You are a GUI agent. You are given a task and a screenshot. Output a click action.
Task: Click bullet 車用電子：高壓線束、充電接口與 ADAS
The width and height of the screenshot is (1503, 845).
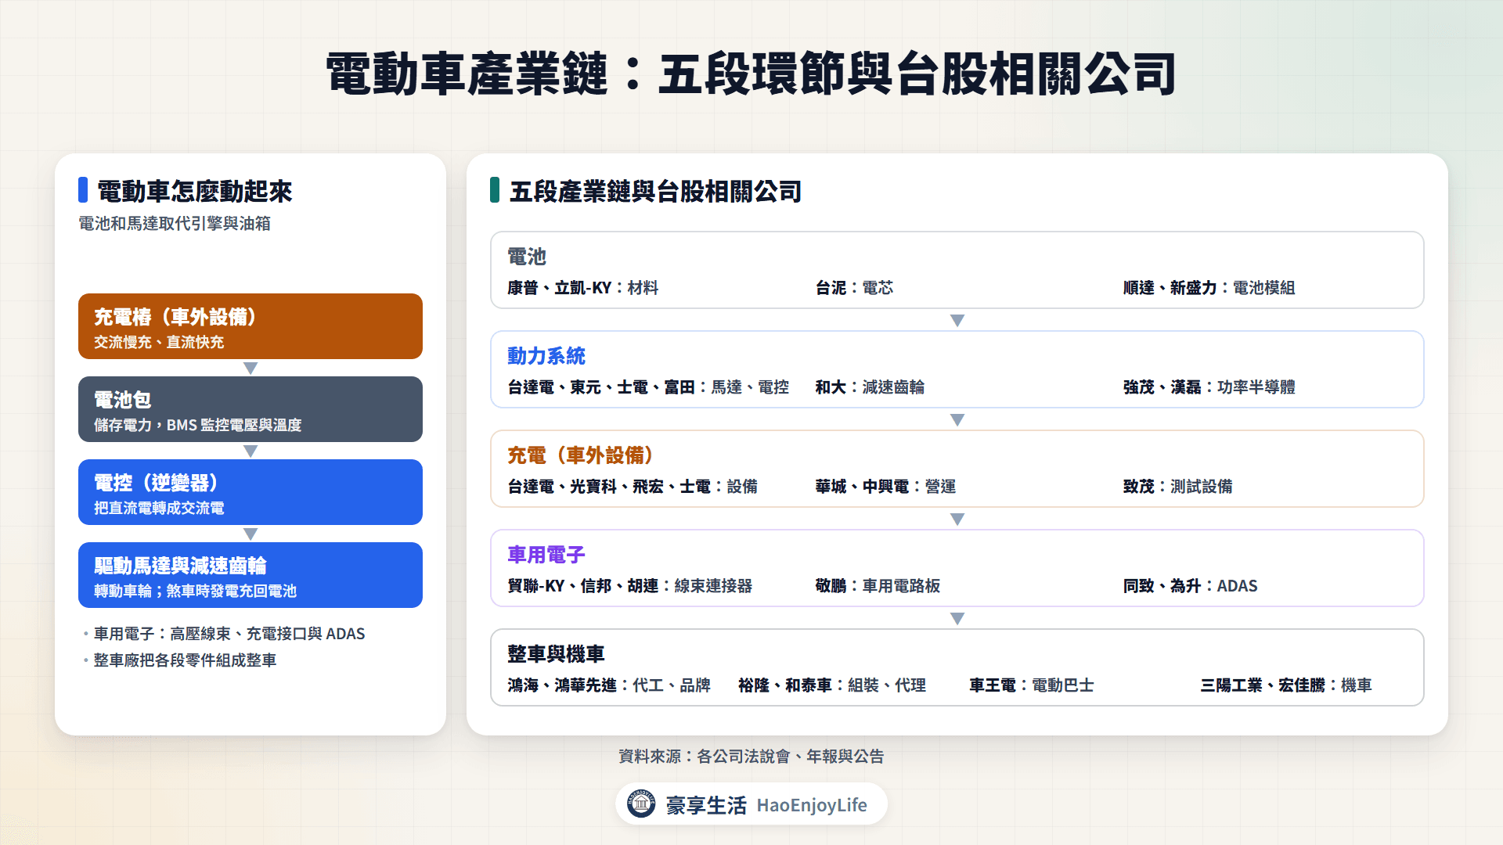click(229, 634)
